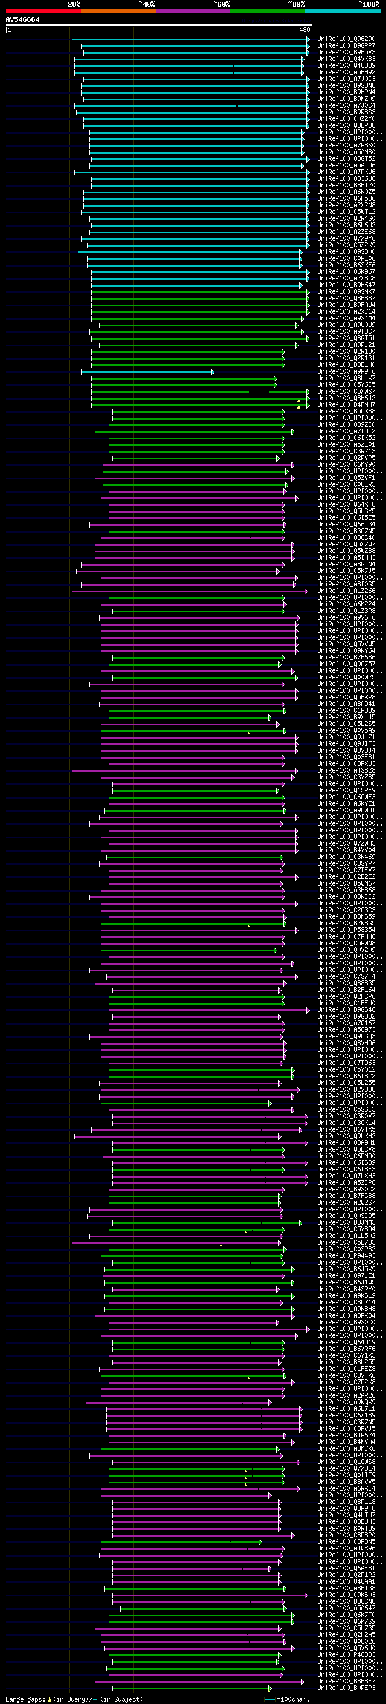Click label UniRef100_B9HPN4
This screenshot has height=1704, width=386.
point(346,92)
